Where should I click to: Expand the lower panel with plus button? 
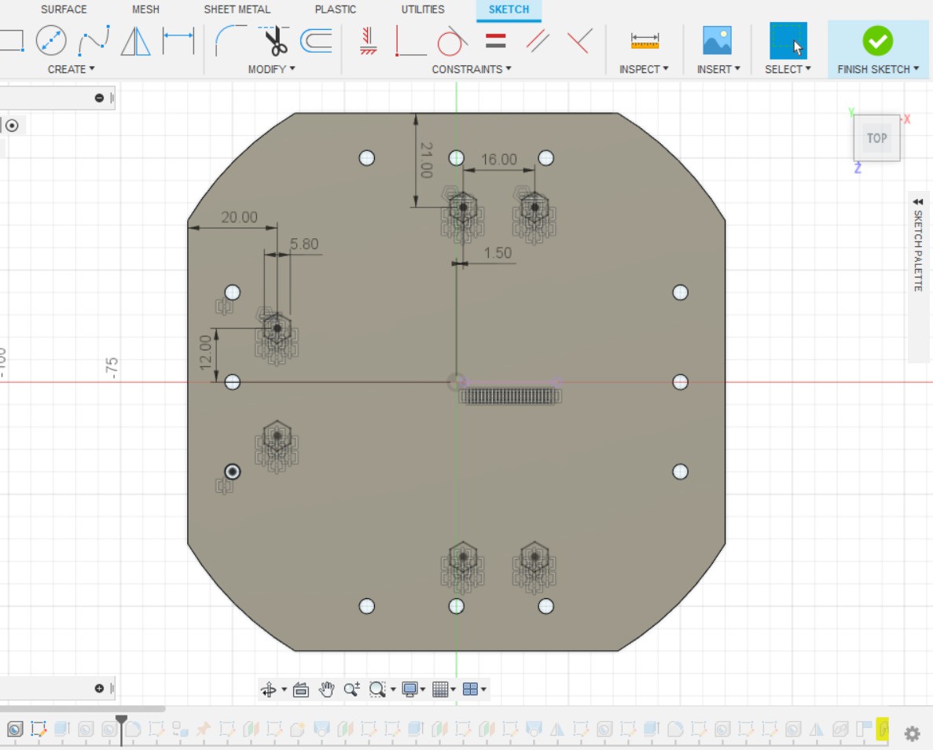[x=99, y=689]
